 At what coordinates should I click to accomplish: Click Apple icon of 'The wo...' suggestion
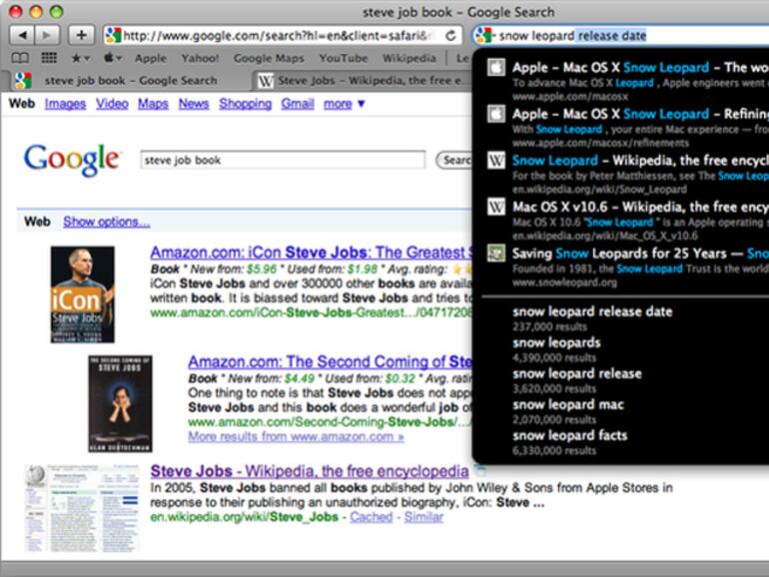[496, 67]
